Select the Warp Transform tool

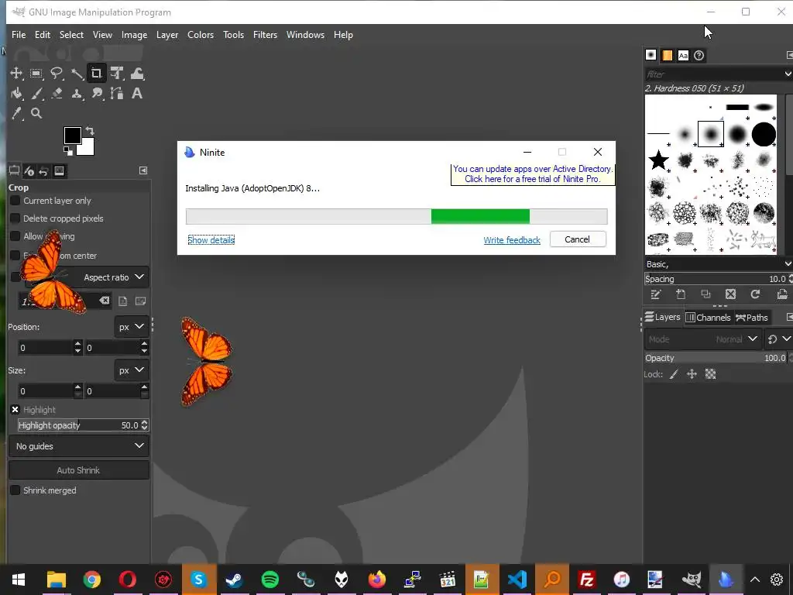pos(136,74)
